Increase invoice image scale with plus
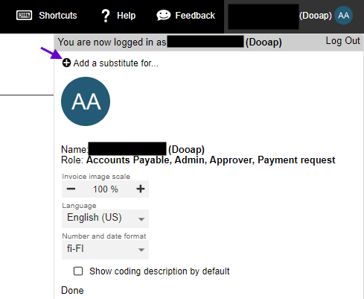The width and height of the screenshot is (364, 299). pos(141,189)
